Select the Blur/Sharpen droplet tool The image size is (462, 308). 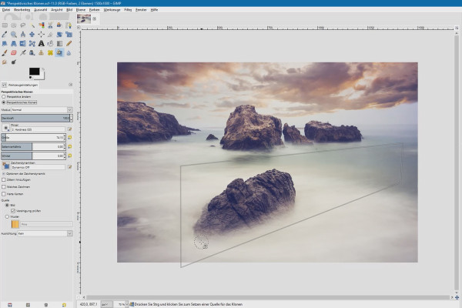[69, 53]
